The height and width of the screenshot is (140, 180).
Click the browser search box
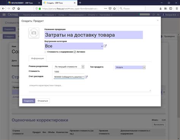(132, 9)
